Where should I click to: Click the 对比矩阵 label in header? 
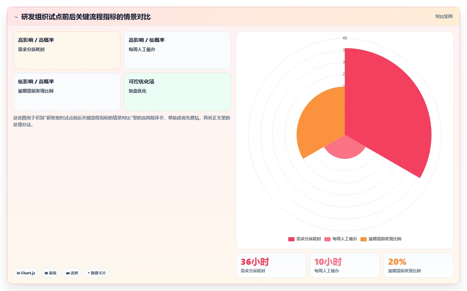coord(444,16)
